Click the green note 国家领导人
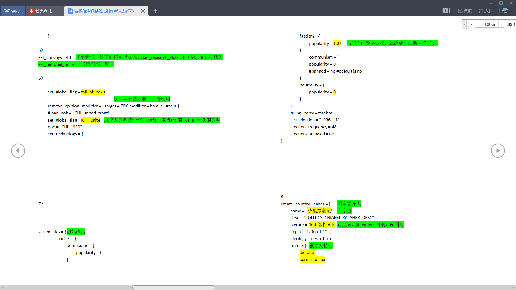Viewport: 516px width, 290px height. click(x=349, y=204)
